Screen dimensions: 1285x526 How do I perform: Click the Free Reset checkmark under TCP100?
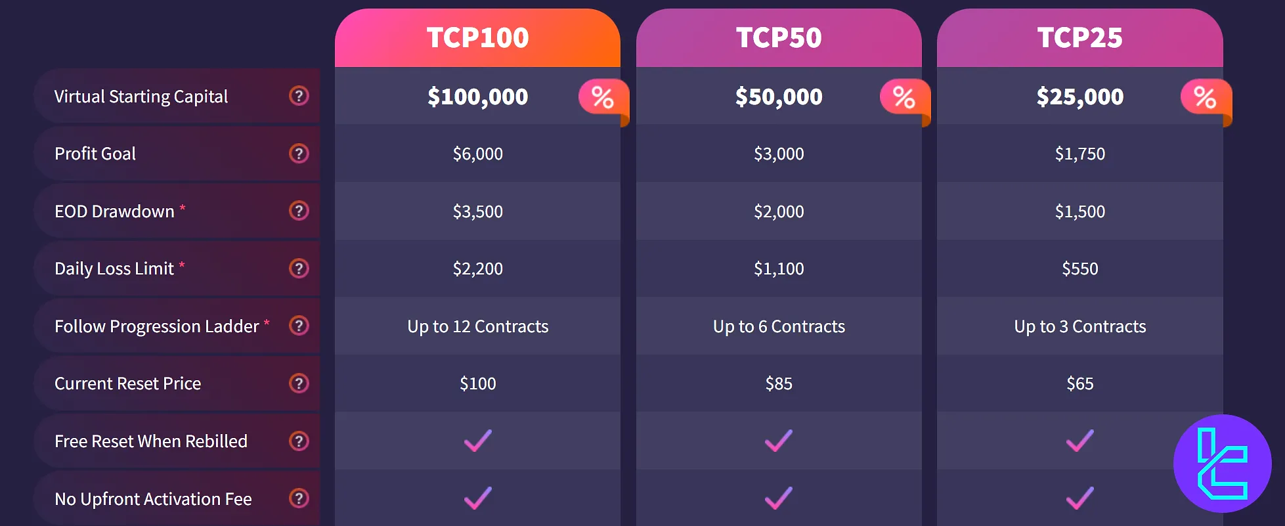click(x=477, y=441)
